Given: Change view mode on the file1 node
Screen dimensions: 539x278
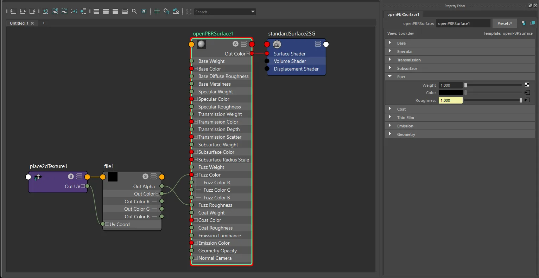Looking at the screenshot, I should (x=153, y=177).
